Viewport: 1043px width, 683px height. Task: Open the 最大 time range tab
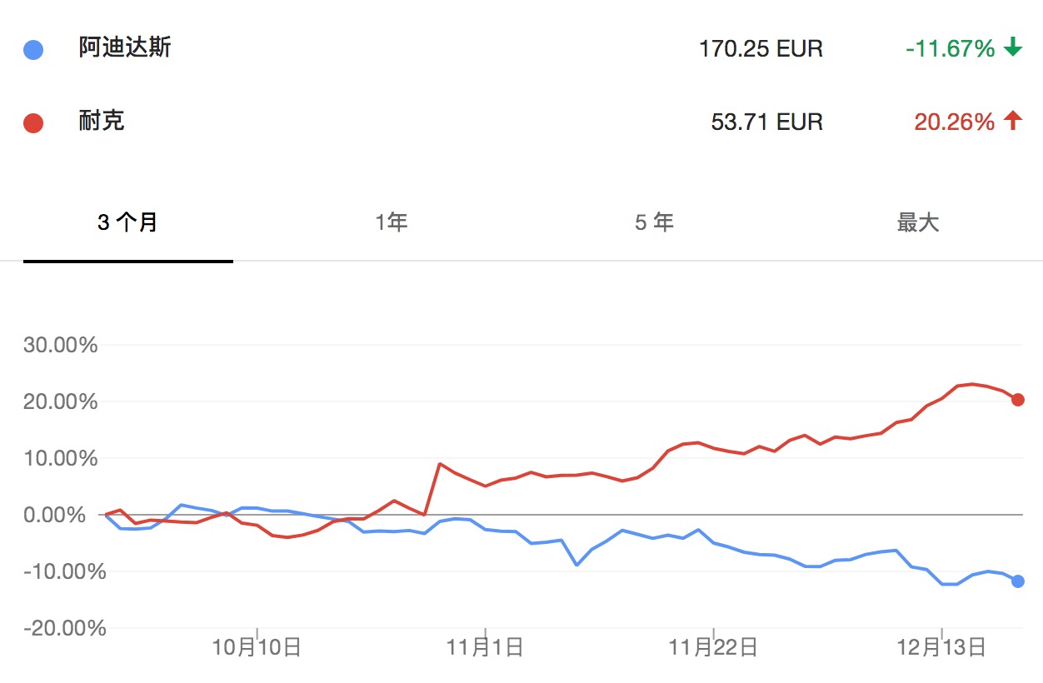[917, 223]
